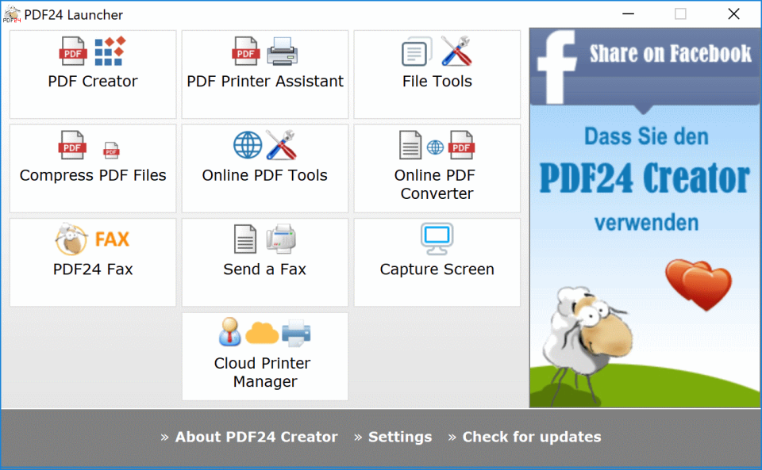
Task: Launch the Online PDF Converter
Action: (437, 168)
